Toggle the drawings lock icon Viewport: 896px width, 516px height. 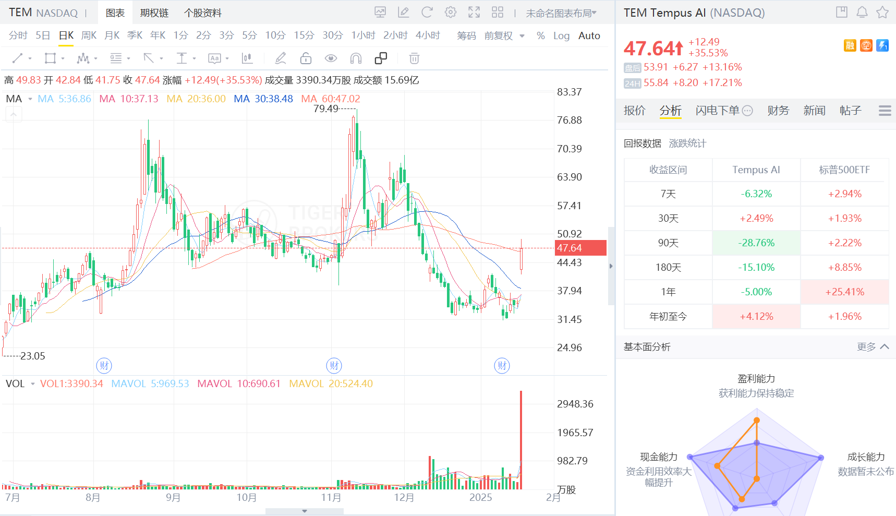pos(306,58)
